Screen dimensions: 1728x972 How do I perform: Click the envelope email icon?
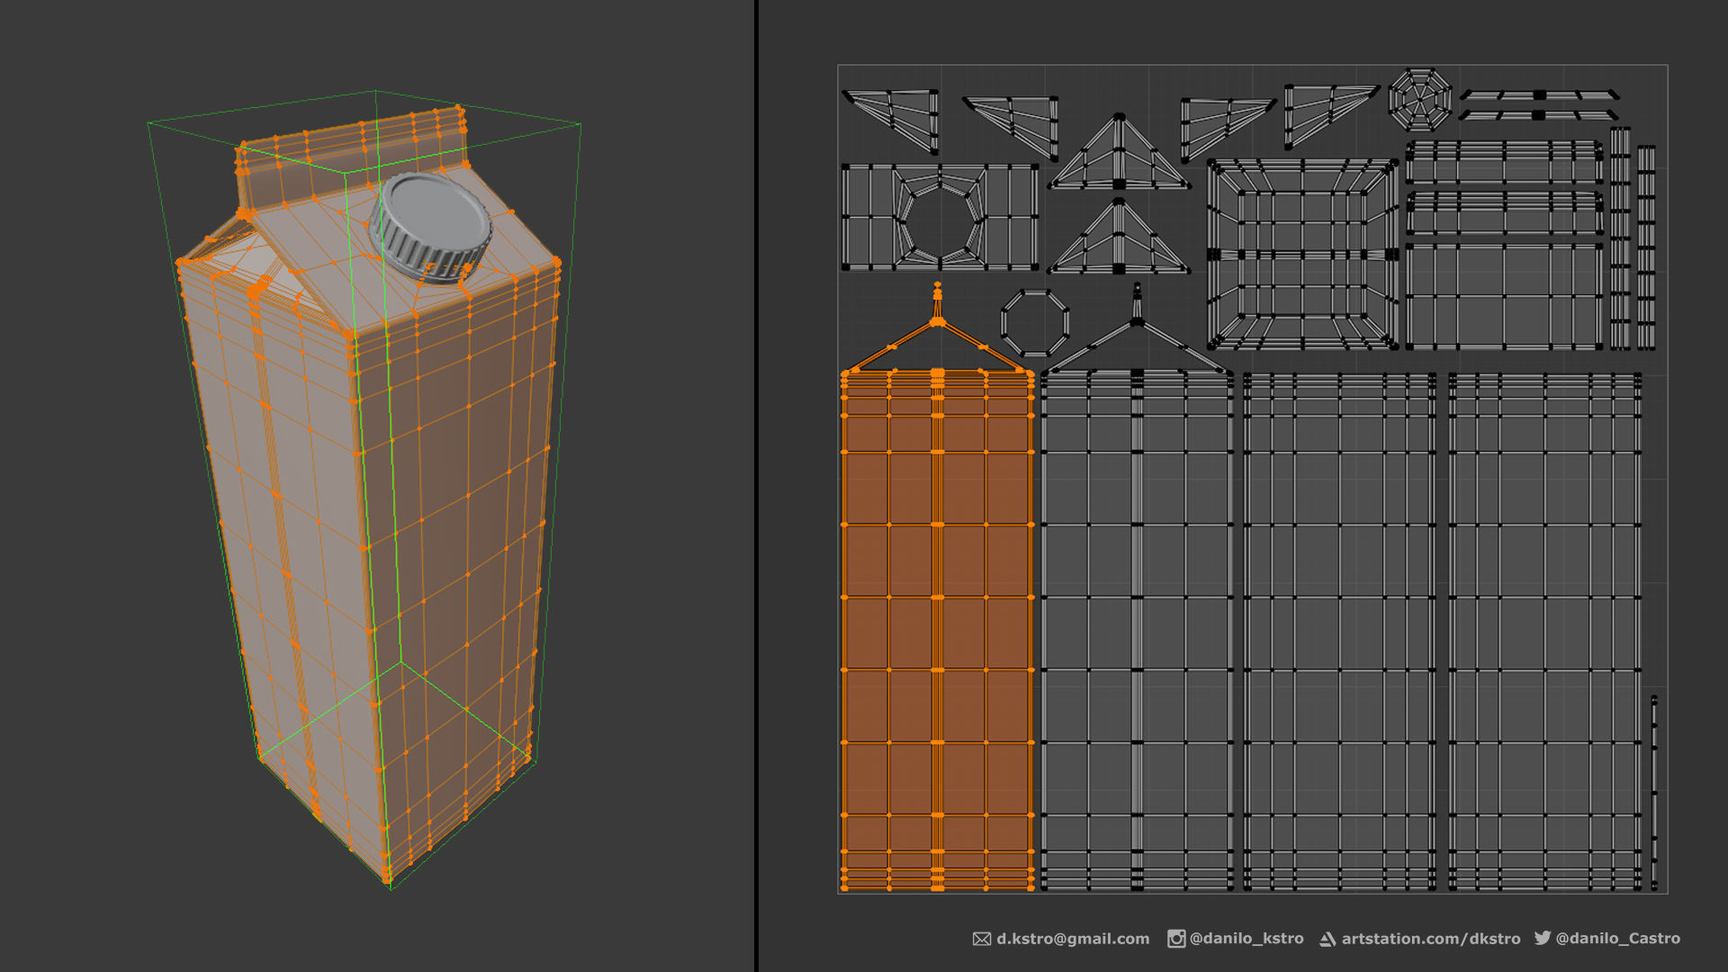tap(981, 939)
